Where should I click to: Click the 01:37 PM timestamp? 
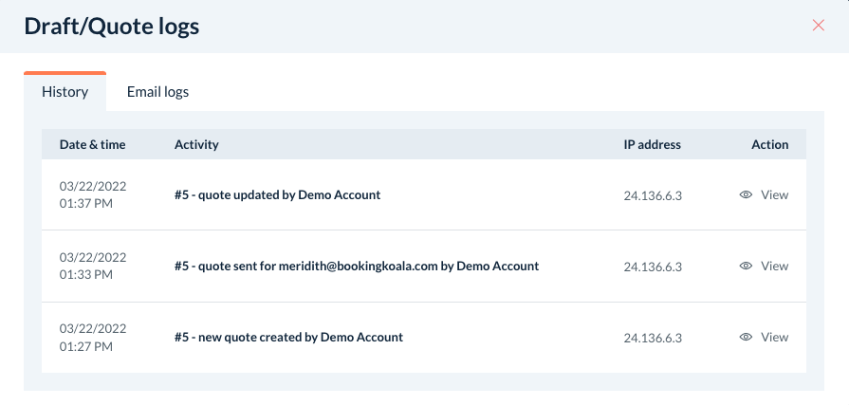85,203
